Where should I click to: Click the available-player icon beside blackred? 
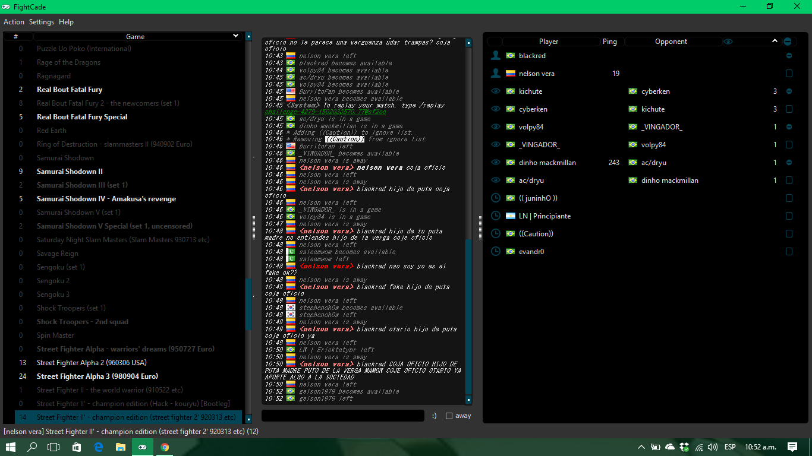pos(496,55)
